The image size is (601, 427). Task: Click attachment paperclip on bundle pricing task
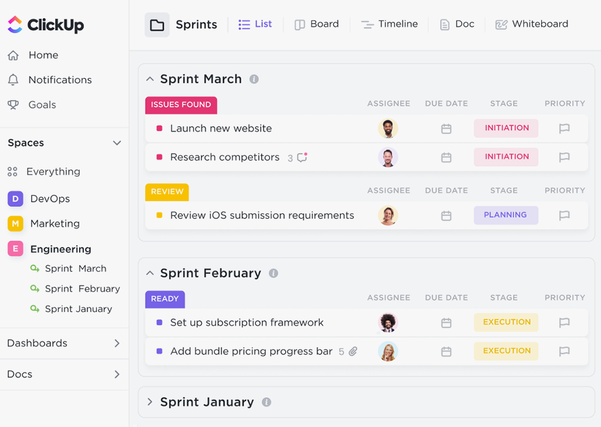[x=353, y=351]
